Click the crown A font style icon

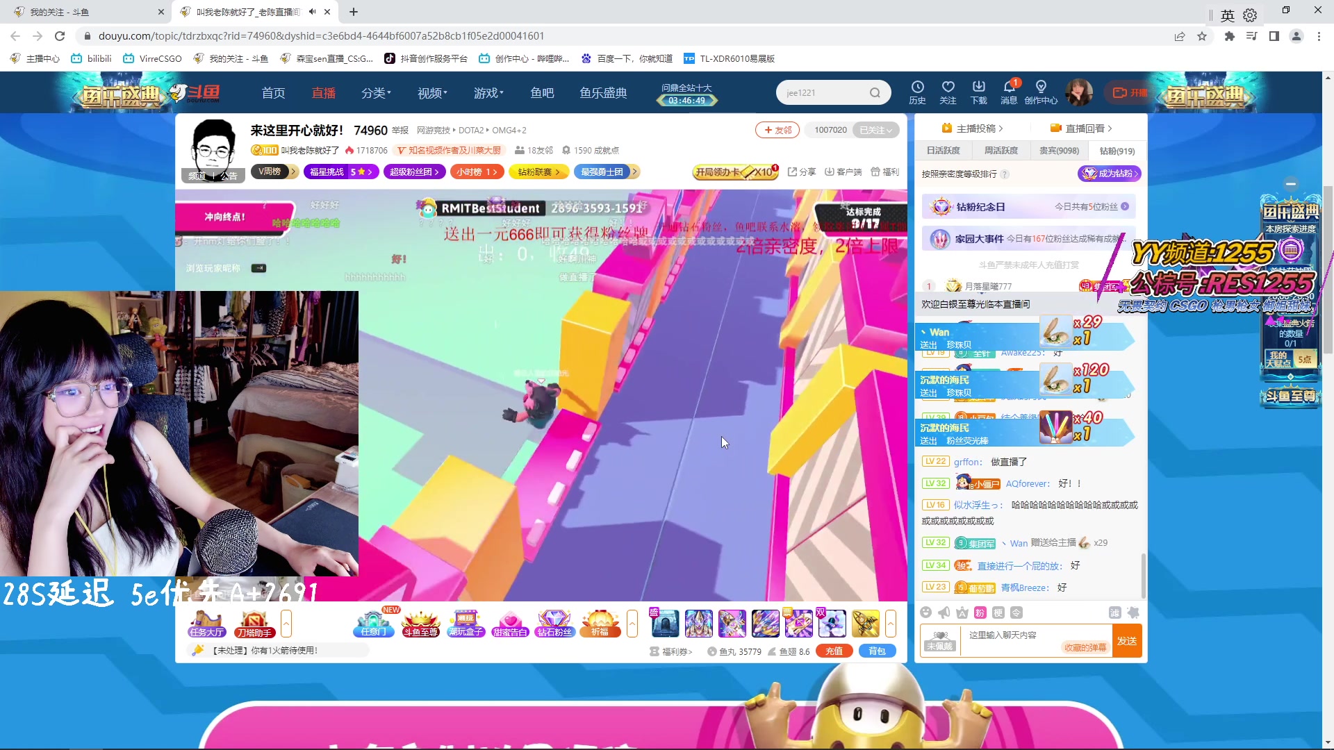click(962, 612)
